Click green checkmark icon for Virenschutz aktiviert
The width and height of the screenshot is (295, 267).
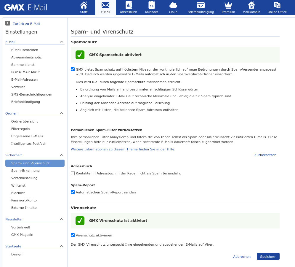[x=80, y=221]
